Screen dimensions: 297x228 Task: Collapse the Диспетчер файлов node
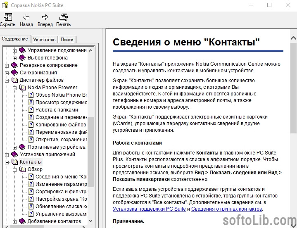(x=7, y=81)
